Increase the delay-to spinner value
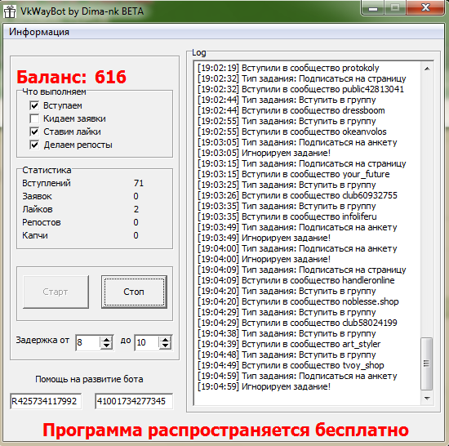The height and width of the screenshot is (446, 449). 165,340
